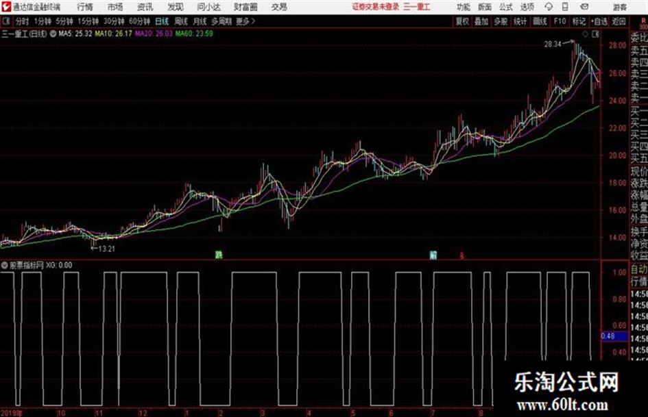
Task: Select the 周线 weekly period
Action: [181, 21]
